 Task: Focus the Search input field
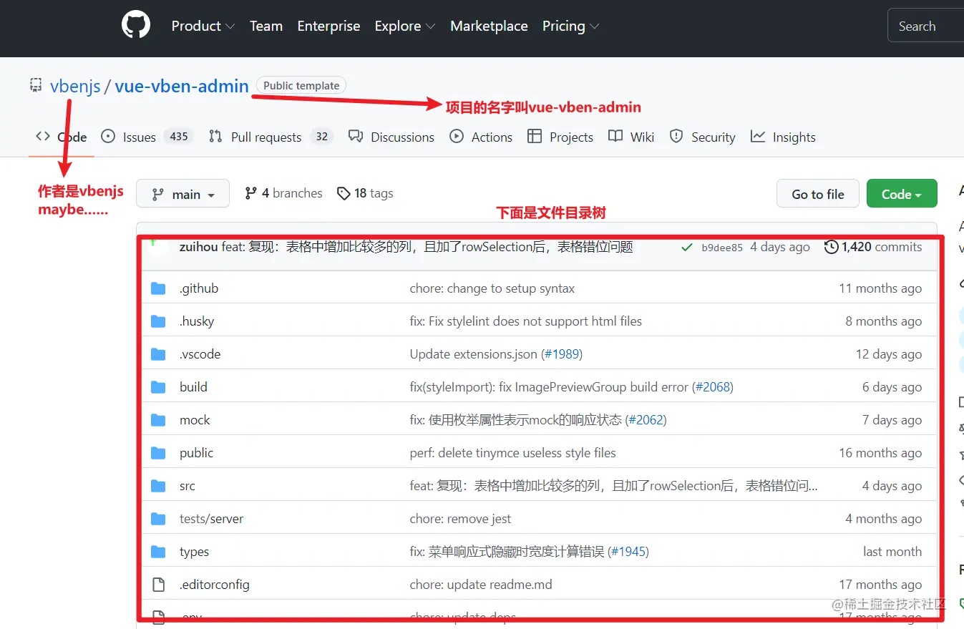[x=926, y=26]
